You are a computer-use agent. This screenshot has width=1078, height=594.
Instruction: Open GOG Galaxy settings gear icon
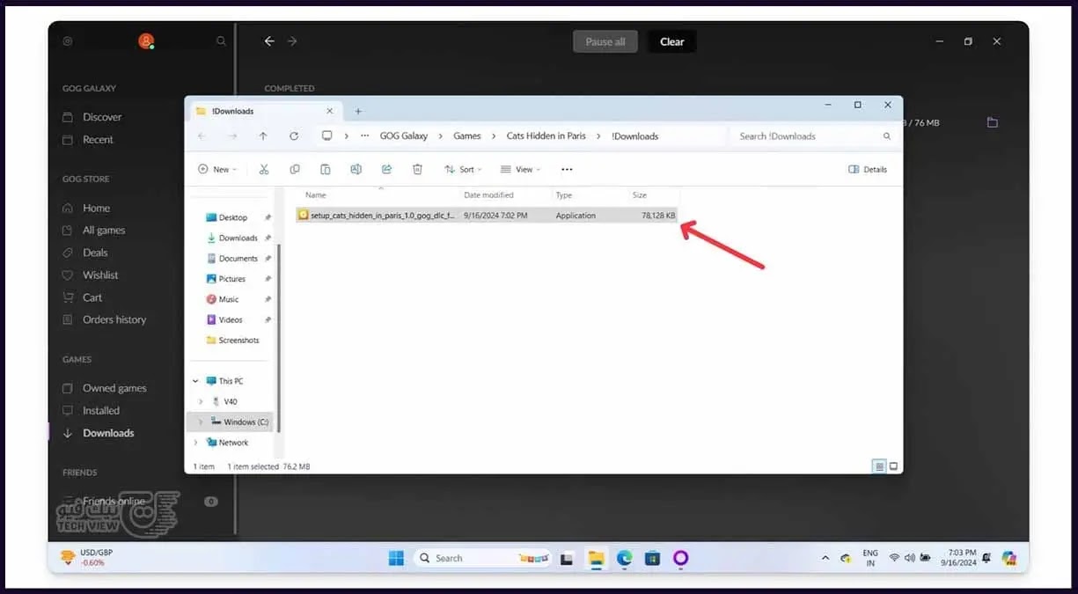click(68, 41)
